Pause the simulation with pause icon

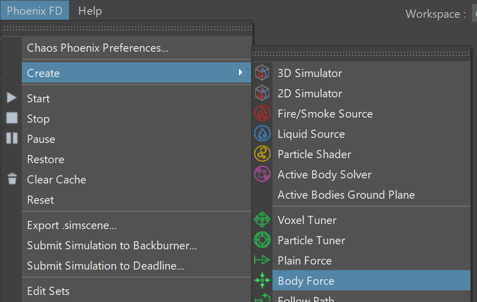12,138
